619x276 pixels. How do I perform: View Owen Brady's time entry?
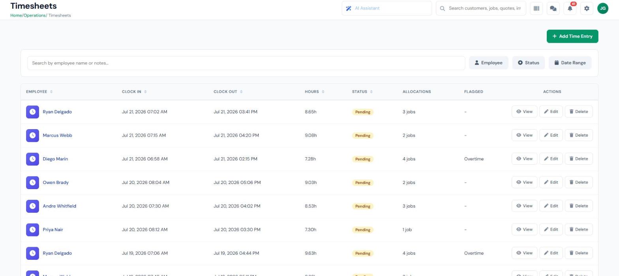tap(524, 182)
